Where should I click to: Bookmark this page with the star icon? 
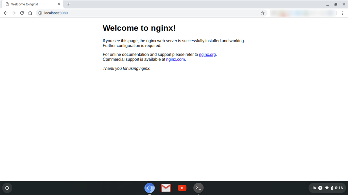coord(263,13)
